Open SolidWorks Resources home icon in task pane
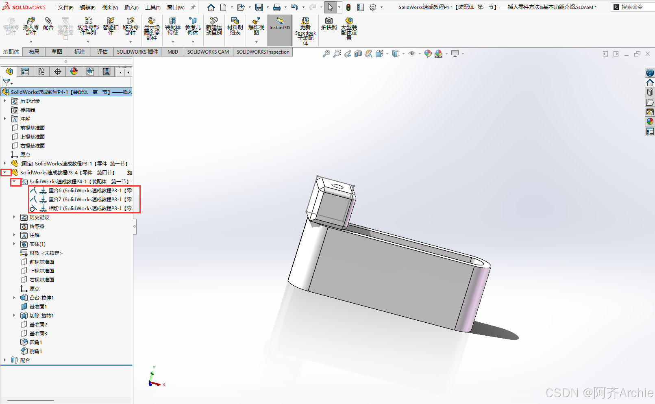Image resolution: width=655 pixels, height=404 pixels. (650, 83)
